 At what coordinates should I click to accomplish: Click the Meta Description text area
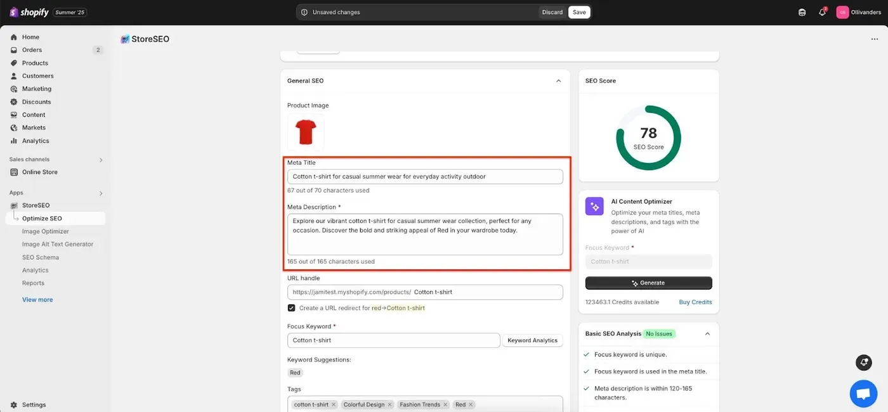[425, 235]
